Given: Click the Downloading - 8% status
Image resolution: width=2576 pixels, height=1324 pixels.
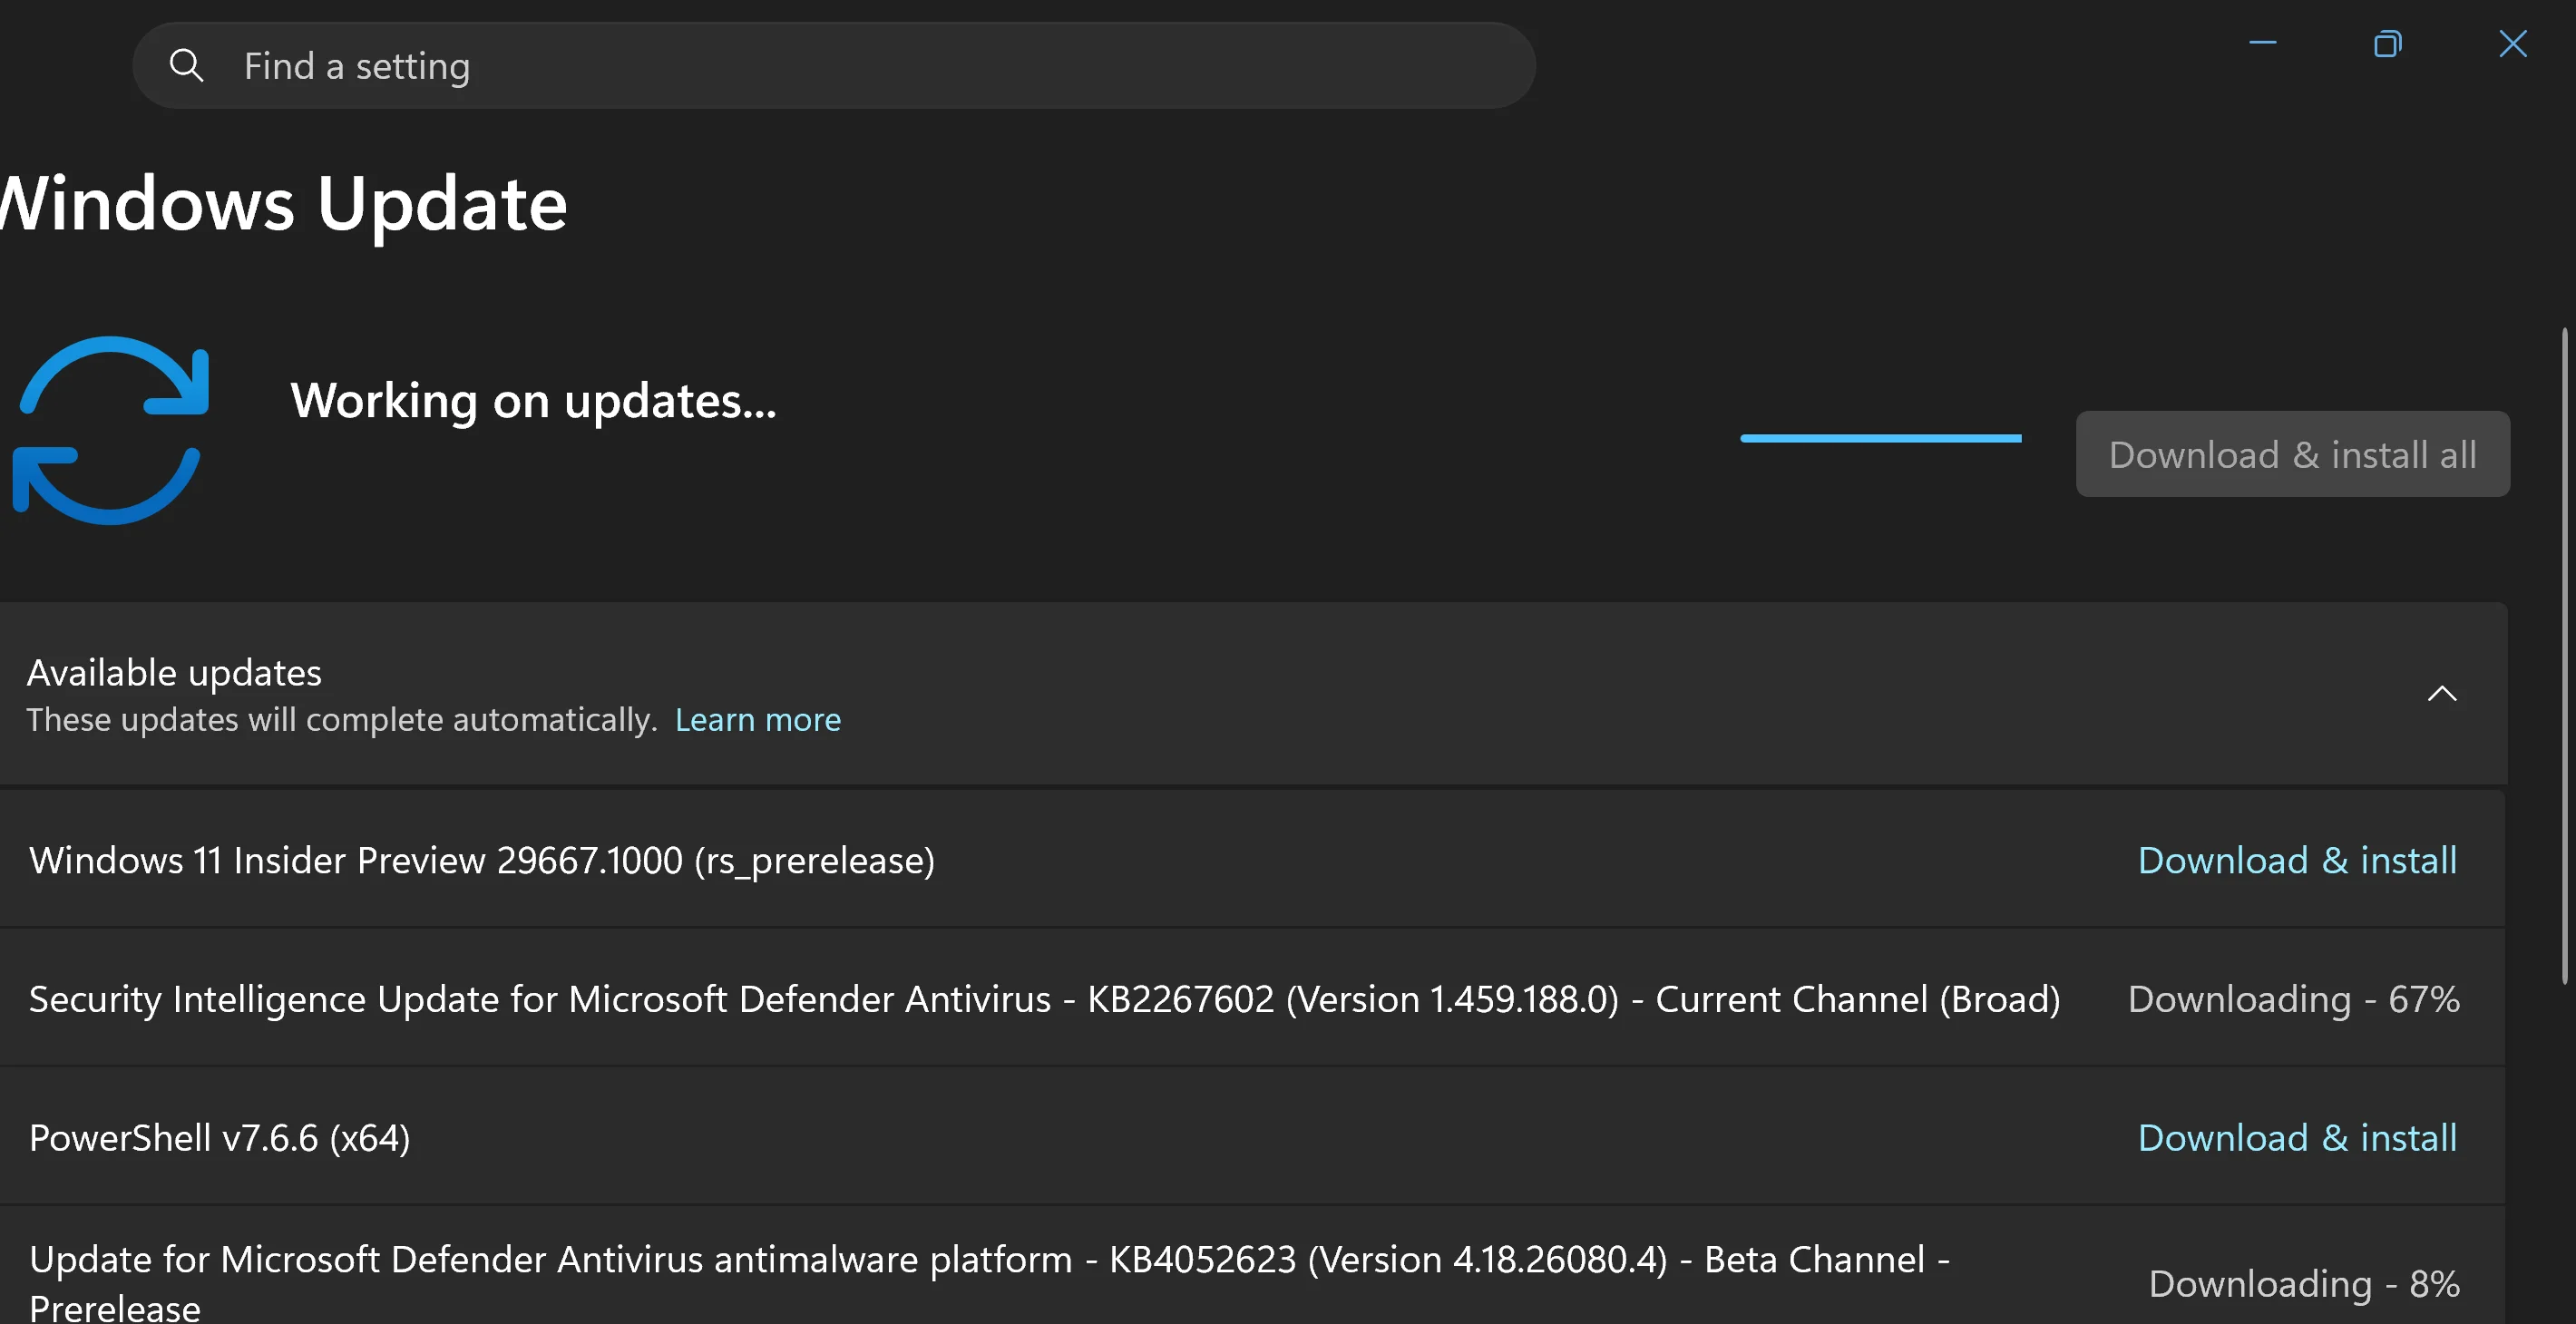Looking at the screenshot, I should point(2304,1284).
